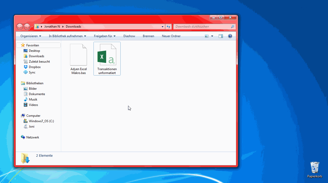Select Windows7_OS (C:) label
Viewport: 328px width, 183px height.
[41, 121]
